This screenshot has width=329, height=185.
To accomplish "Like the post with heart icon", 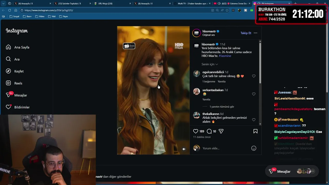I will click(196, 131).
